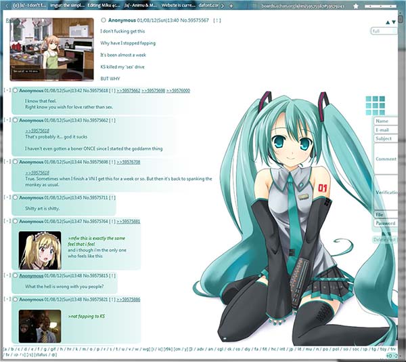Open the [status] link in footer
Screen dimensions: 406x362
click(41, 355)
